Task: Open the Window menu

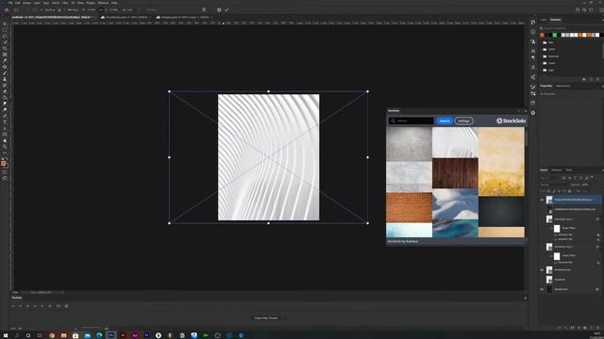Action: pyautogui.click(x=103, y=3)
